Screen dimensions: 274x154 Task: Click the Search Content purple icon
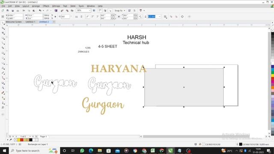coord(56,11)
